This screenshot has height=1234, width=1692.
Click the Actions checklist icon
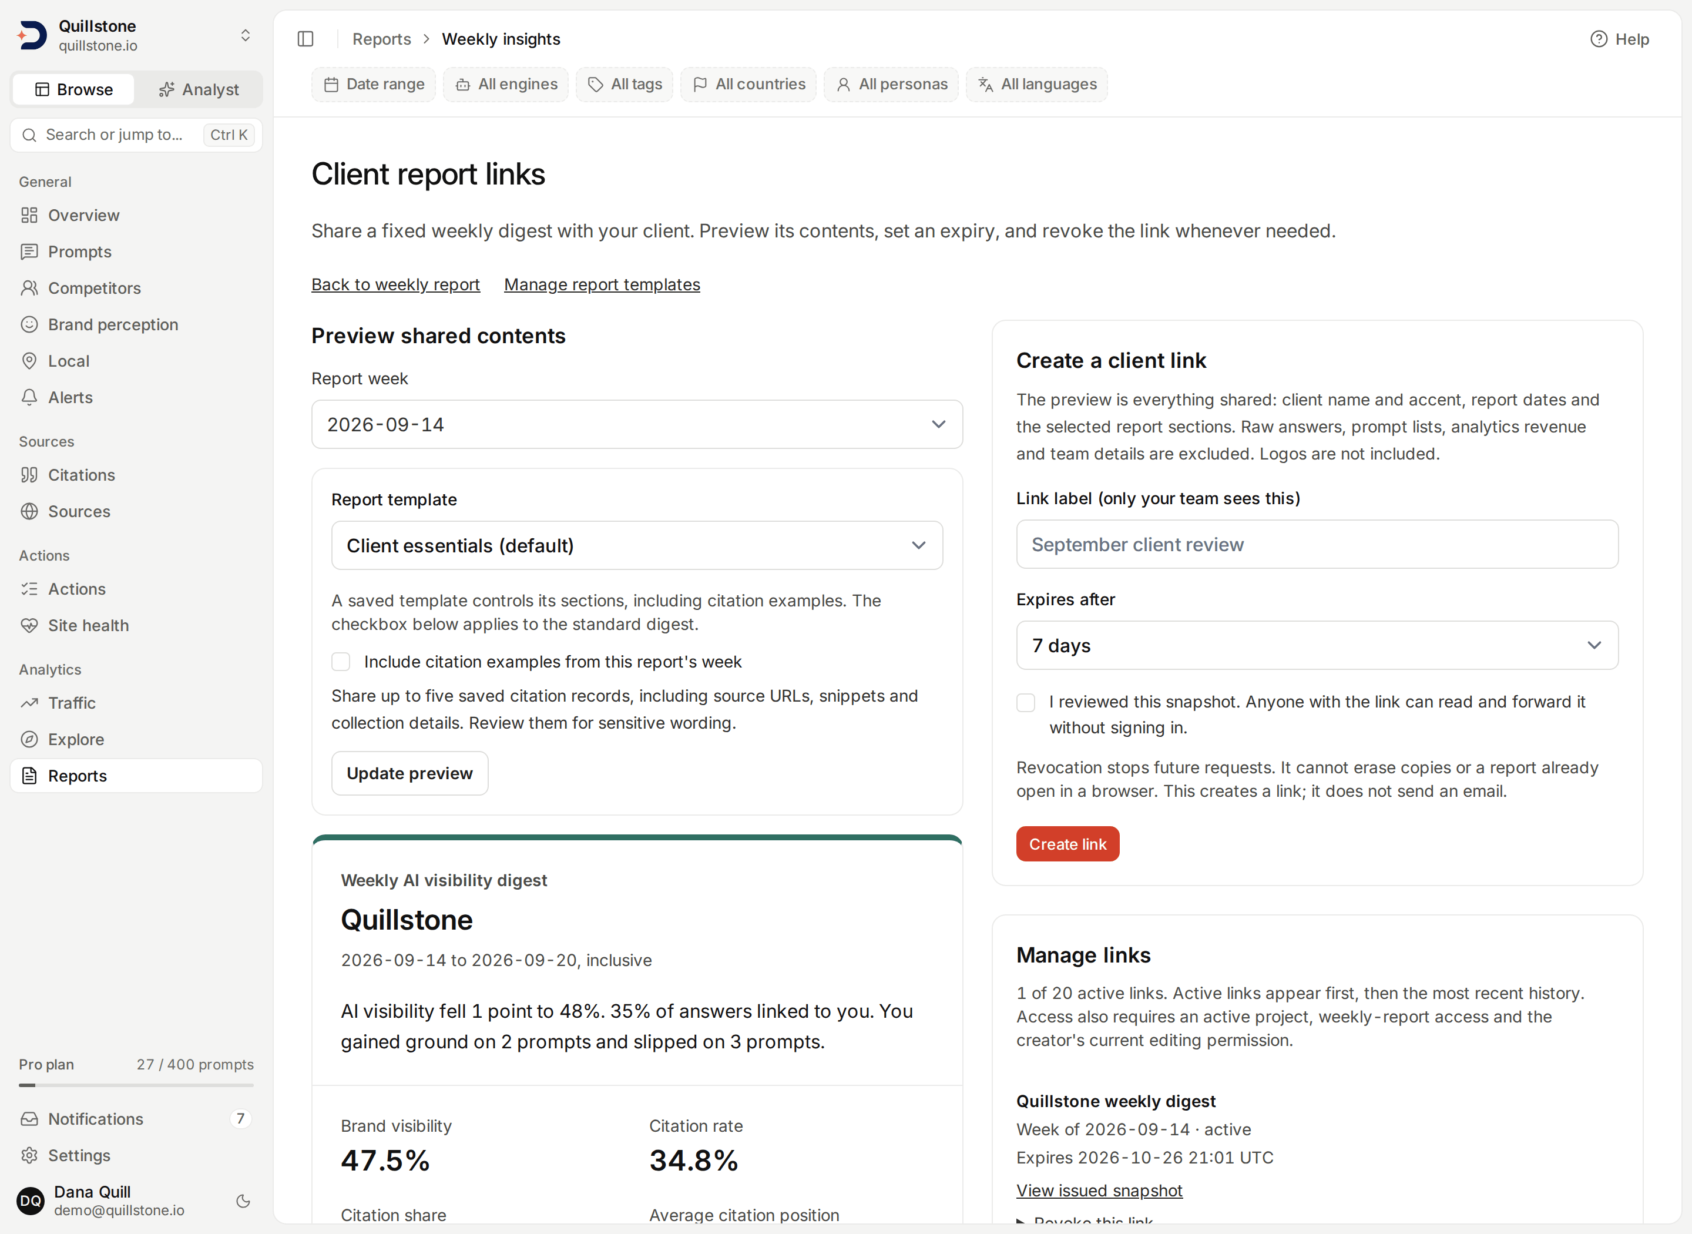(29, 589)
